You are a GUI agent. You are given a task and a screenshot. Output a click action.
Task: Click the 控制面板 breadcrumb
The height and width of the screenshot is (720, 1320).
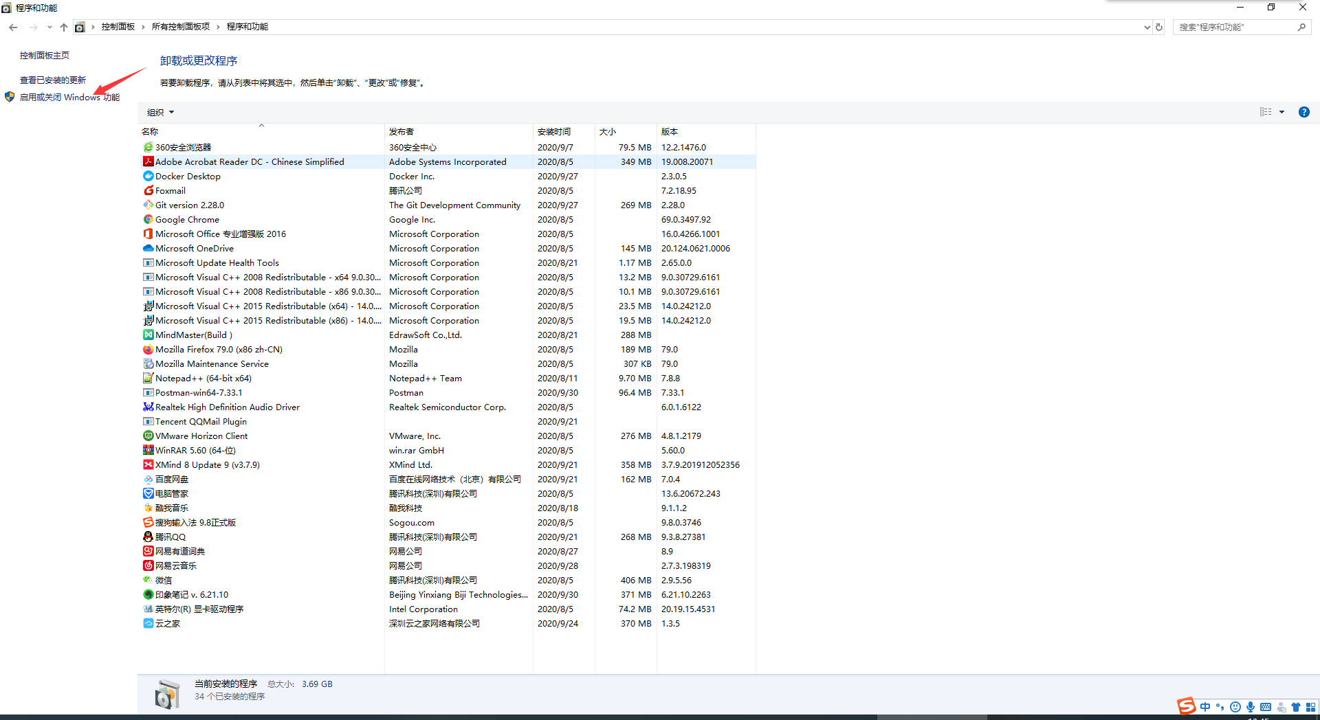click(x=118, y=27)
